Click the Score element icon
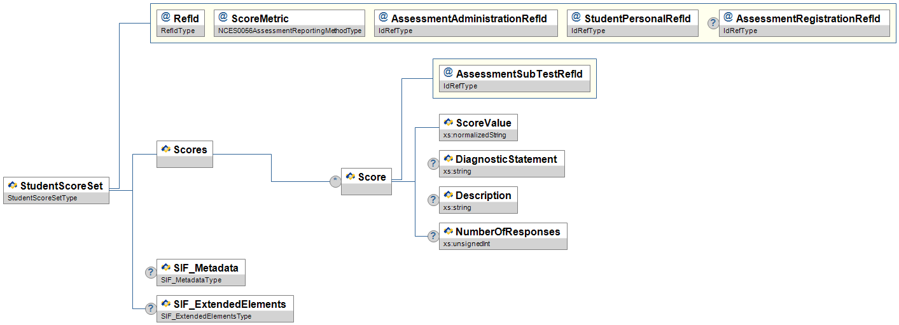899x325 pixels. click(351, 177)
